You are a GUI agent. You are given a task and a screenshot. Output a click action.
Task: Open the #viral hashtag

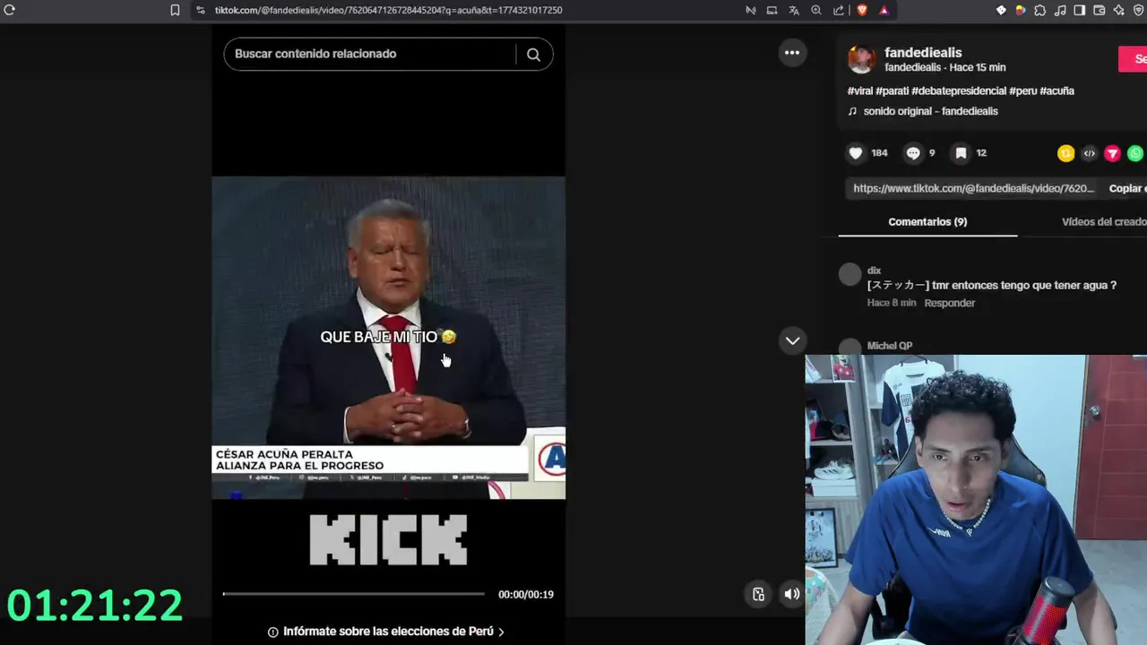(x=860, y=90)
